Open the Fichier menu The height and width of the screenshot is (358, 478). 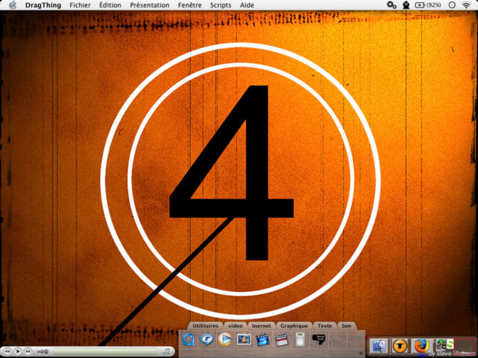coord(81,5)
